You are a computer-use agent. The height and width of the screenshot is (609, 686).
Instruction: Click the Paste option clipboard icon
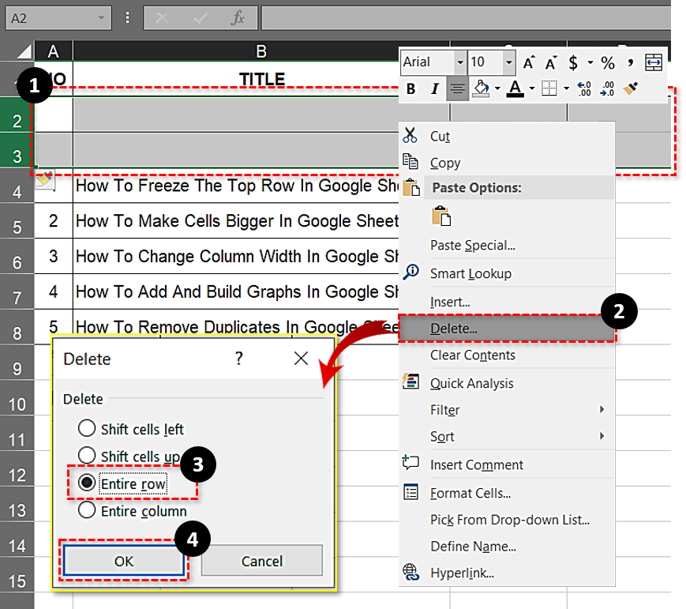click(x=440, y=216)
